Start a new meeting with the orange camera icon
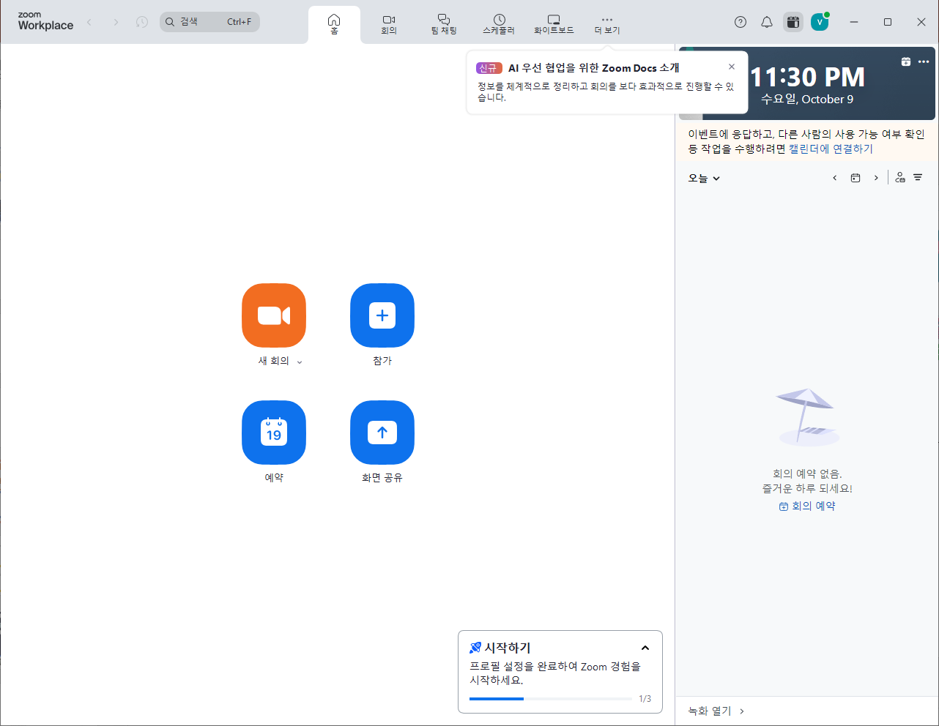Image resolution: width=939 pixels, height=726 pixels. click(273, 315)
